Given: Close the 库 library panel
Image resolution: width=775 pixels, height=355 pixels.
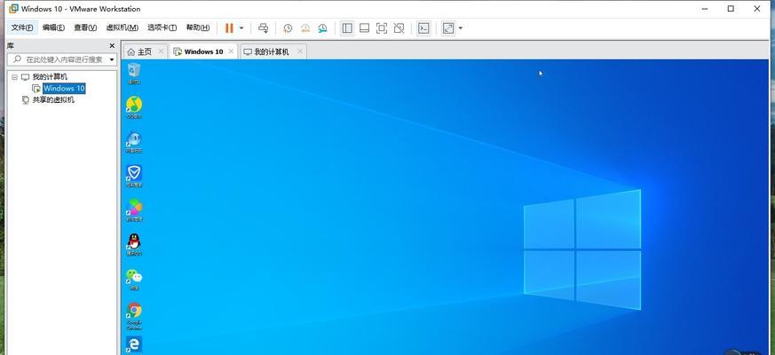Looking at the screenshot, I should point(112,45).
